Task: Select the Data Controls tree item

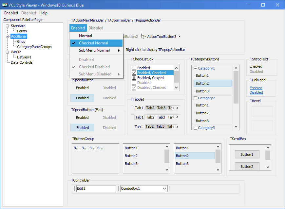Action: [22, 63]
